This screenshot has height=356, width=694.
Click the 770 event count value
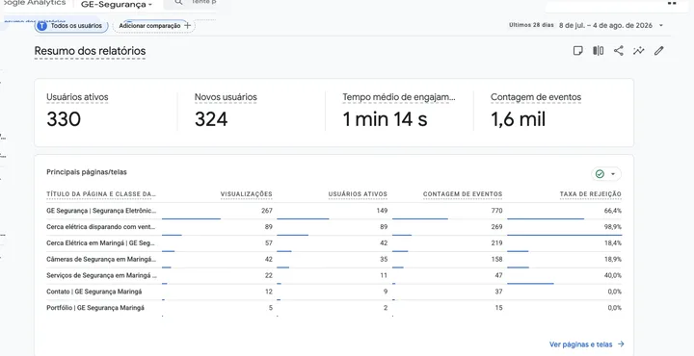click(x=496, y=211)
